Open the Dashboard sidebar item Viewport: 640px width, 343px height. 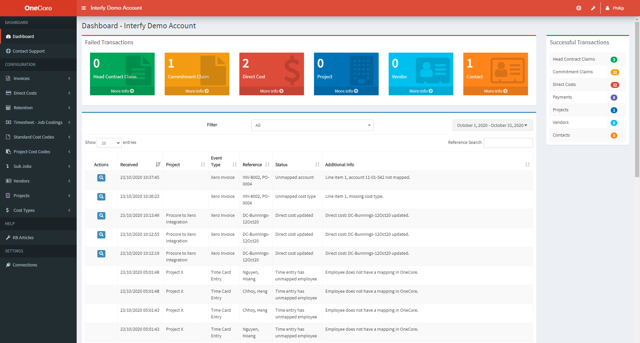point(38,36)
